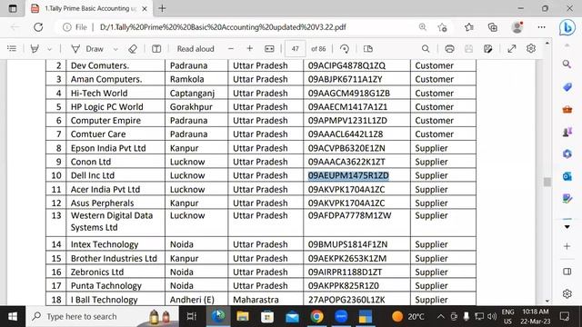The image size is (582, 327).
Task: Open the sidebar search icon
Action: click(x=567, y=64)
